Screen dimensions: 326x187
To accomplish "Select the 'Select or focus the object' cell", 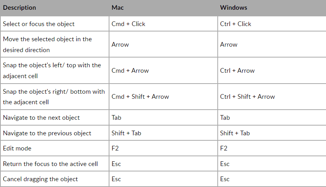I will (39, 24).
